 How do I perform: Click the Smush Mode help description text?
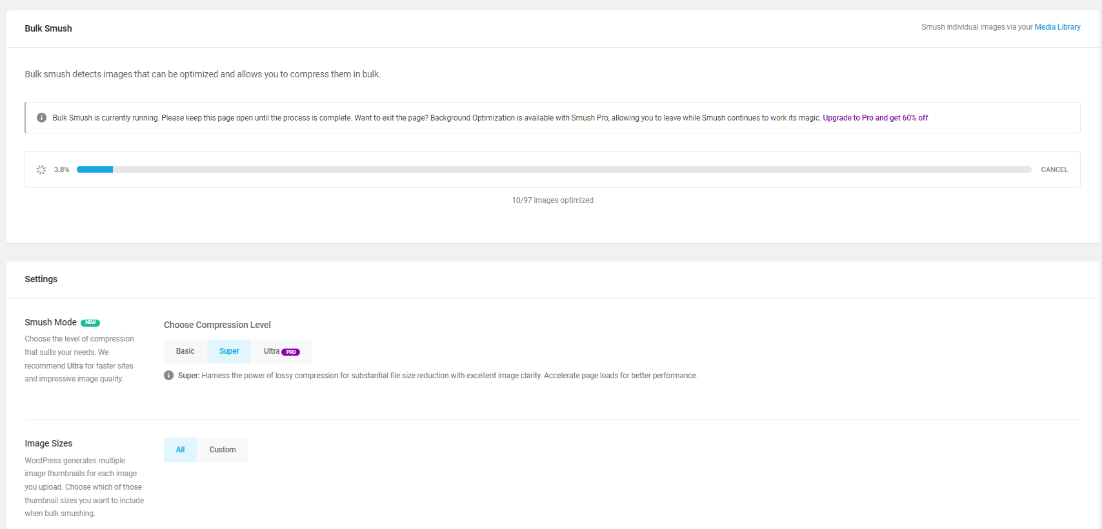pos(79,359)
